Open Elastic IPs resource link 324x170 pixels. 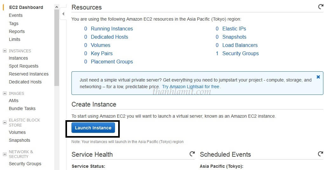tap(234, 29)
